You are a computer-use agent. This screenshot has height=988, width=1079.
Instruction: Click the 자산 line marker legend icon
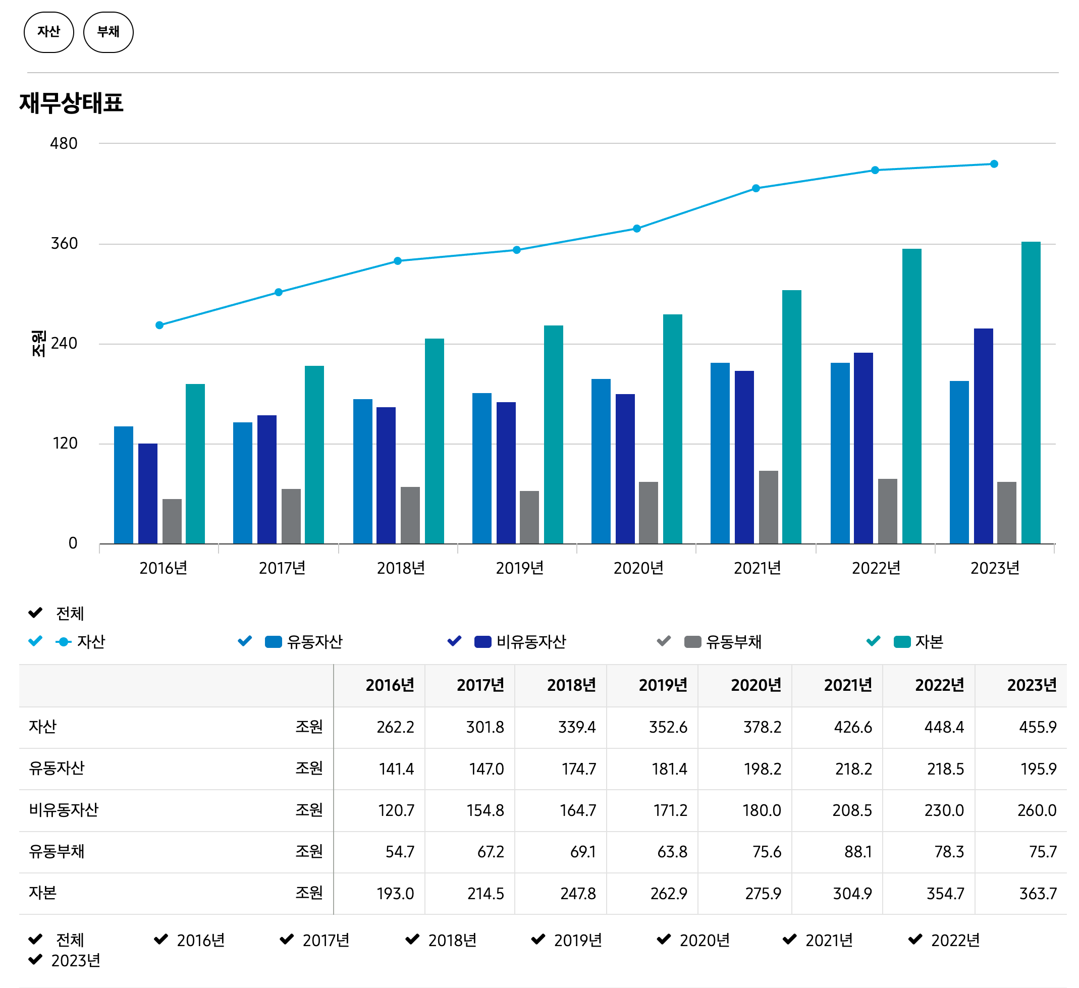pyautogui.click(x=63, y=642)
